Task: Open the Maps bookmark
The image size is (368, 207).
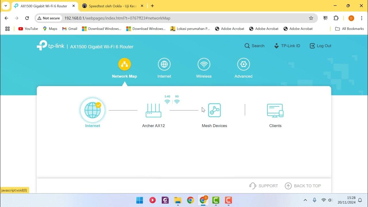Action: pos(50,29)
